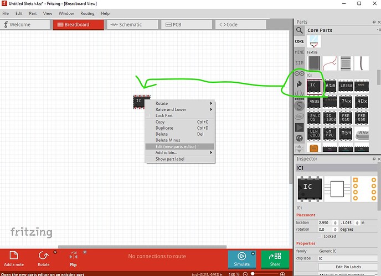Image resolution: width=381 pixels, height=276 pixels.
Task: Open the Routing menu
Action: click(87, 14)
